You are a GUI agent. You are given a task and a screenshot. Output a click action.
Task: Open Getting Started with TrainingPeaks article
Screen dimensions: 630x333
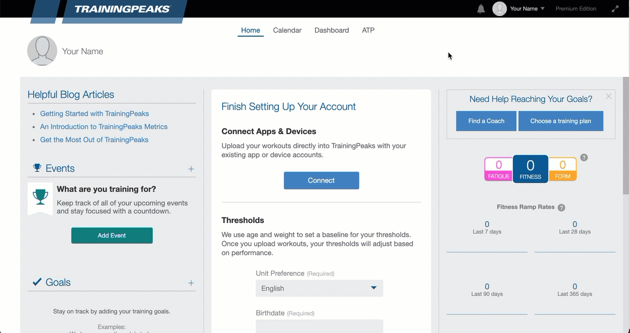coord(94,114)
